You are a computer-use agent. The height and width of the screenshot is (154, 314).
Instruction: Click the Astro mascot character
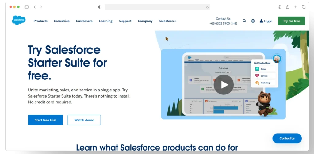pyautogui.click(x=264, y=104)
